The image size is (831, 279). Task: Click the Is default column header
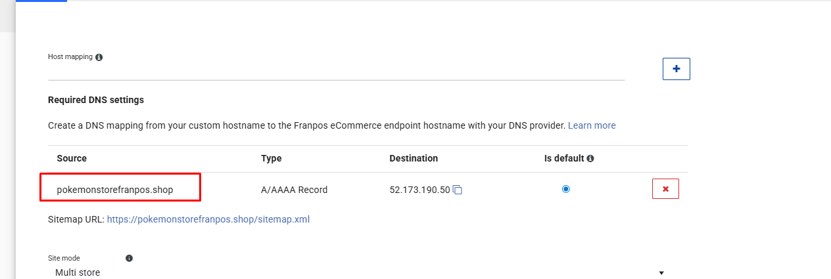564,158
